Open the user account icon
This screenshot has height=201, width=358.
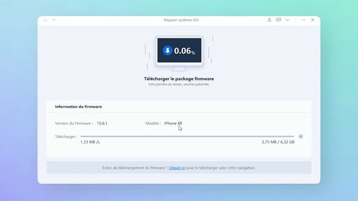270,20
